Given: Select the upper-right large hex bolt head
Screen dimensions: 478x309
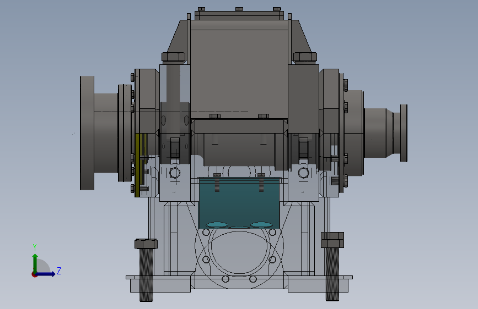Looking at the screenshot, I should pos(305,57).
